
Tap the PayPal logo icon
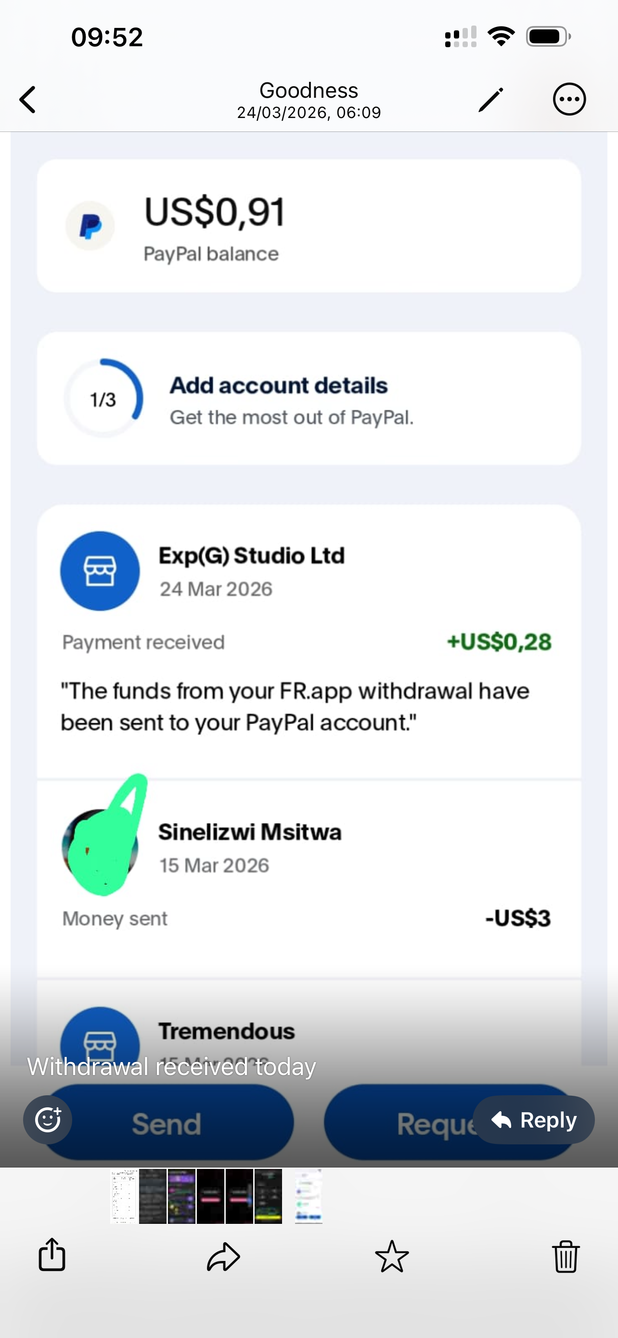click(x=90, y=226)
